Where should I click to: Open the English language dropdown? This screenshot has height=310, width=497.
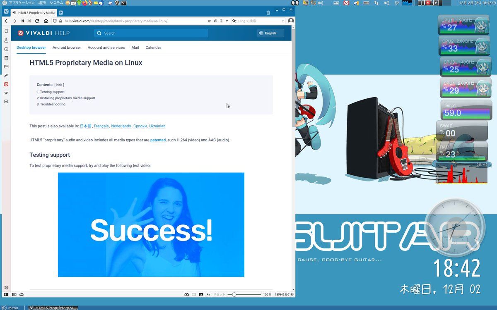click(270, 33)
